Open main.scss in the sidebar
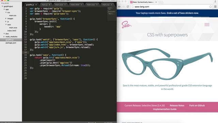The width and height of the screenshot is (218, 123). [13, 28]
